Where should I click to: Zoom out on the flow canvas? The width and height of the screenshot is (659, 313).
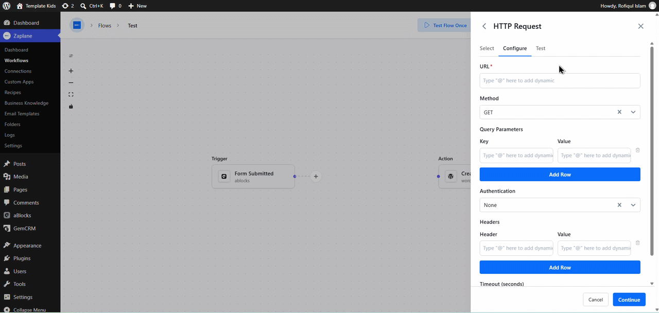(71, 83)
